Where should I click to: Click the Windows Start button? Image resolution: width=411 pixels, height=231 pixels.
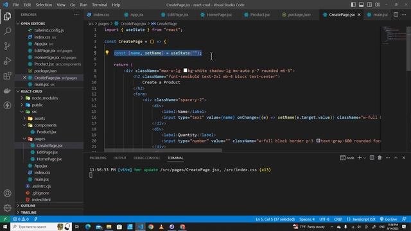click(5, 227)
